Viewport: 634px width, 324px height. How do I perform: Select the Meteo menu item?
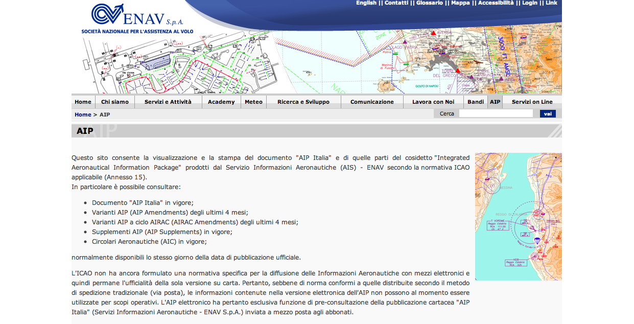tap(253, 102)
